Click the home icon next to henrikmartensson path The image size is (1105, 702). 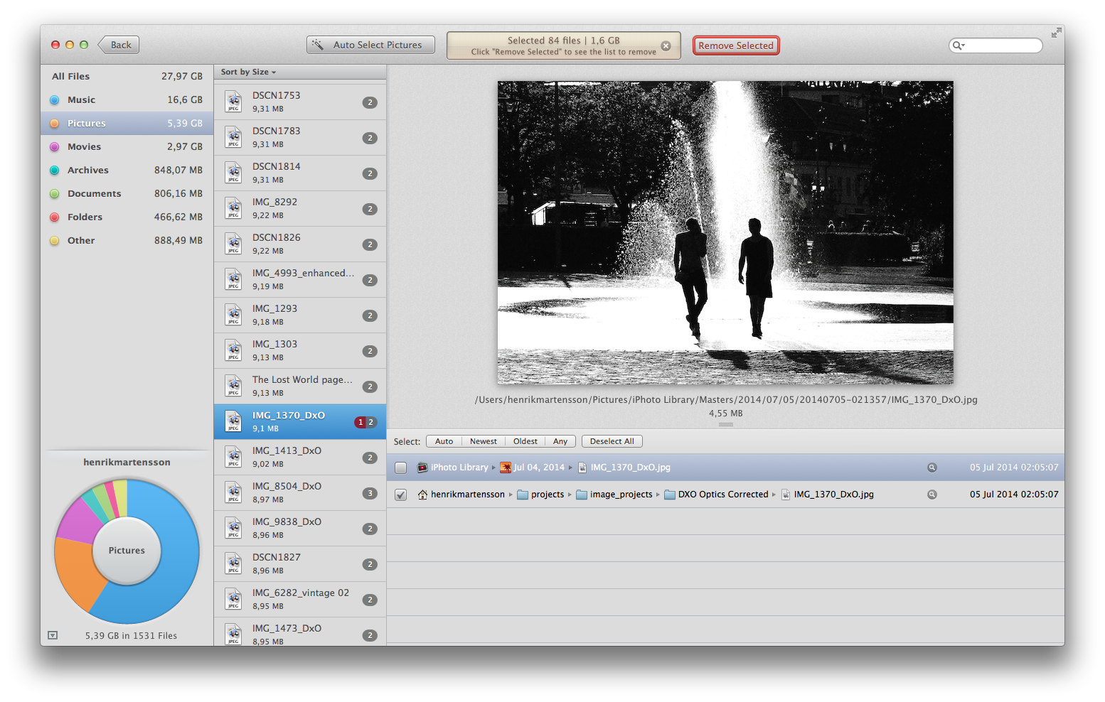point(422,495)
